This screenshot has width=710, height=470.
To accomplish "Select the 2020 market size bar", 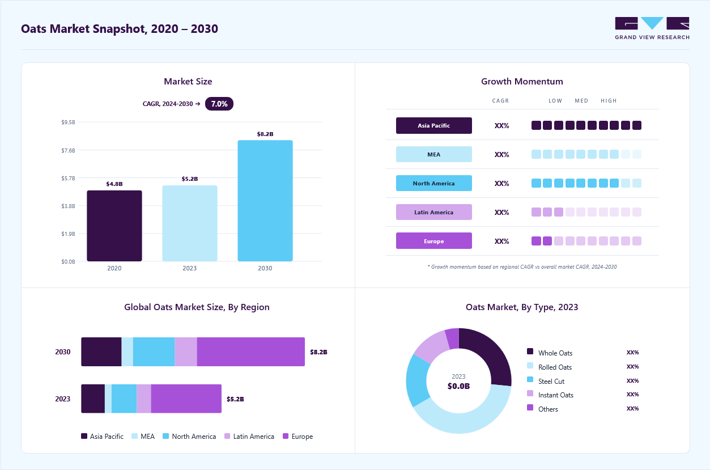I will pos(114,226).
